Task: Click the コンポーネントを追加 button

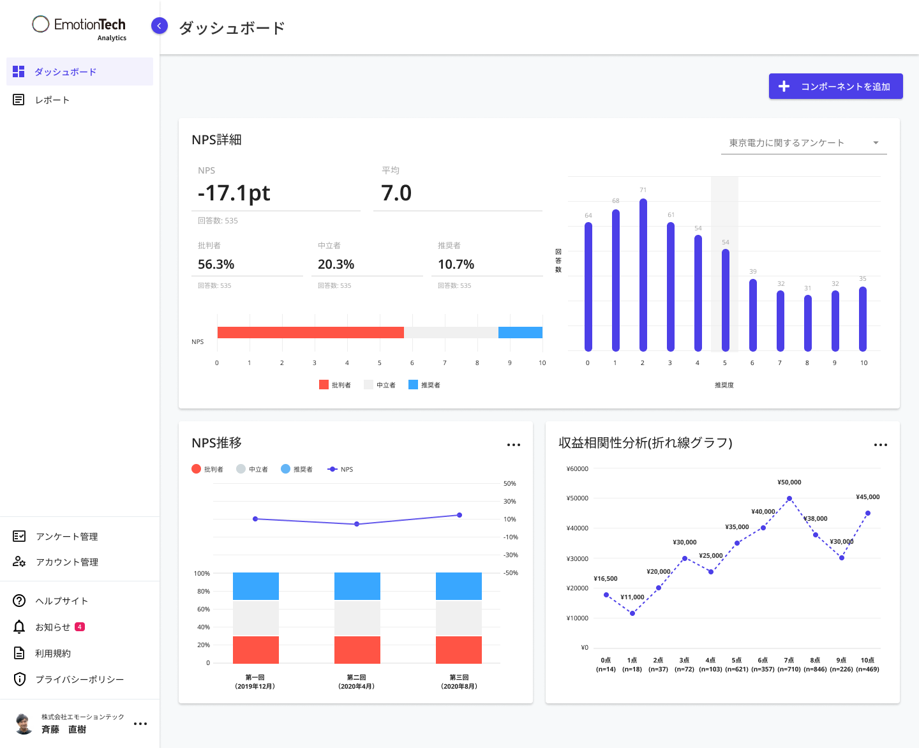Action: [x=835, y=86]
